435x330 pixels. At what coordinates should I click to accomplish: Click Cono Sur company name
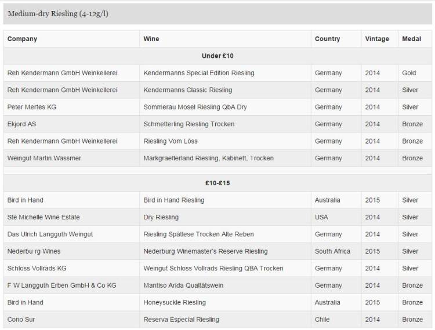(21, 320)
